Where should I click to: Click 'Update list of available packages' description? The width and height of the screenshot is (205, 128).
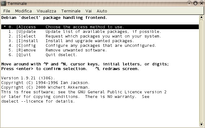tap(103, 32)
